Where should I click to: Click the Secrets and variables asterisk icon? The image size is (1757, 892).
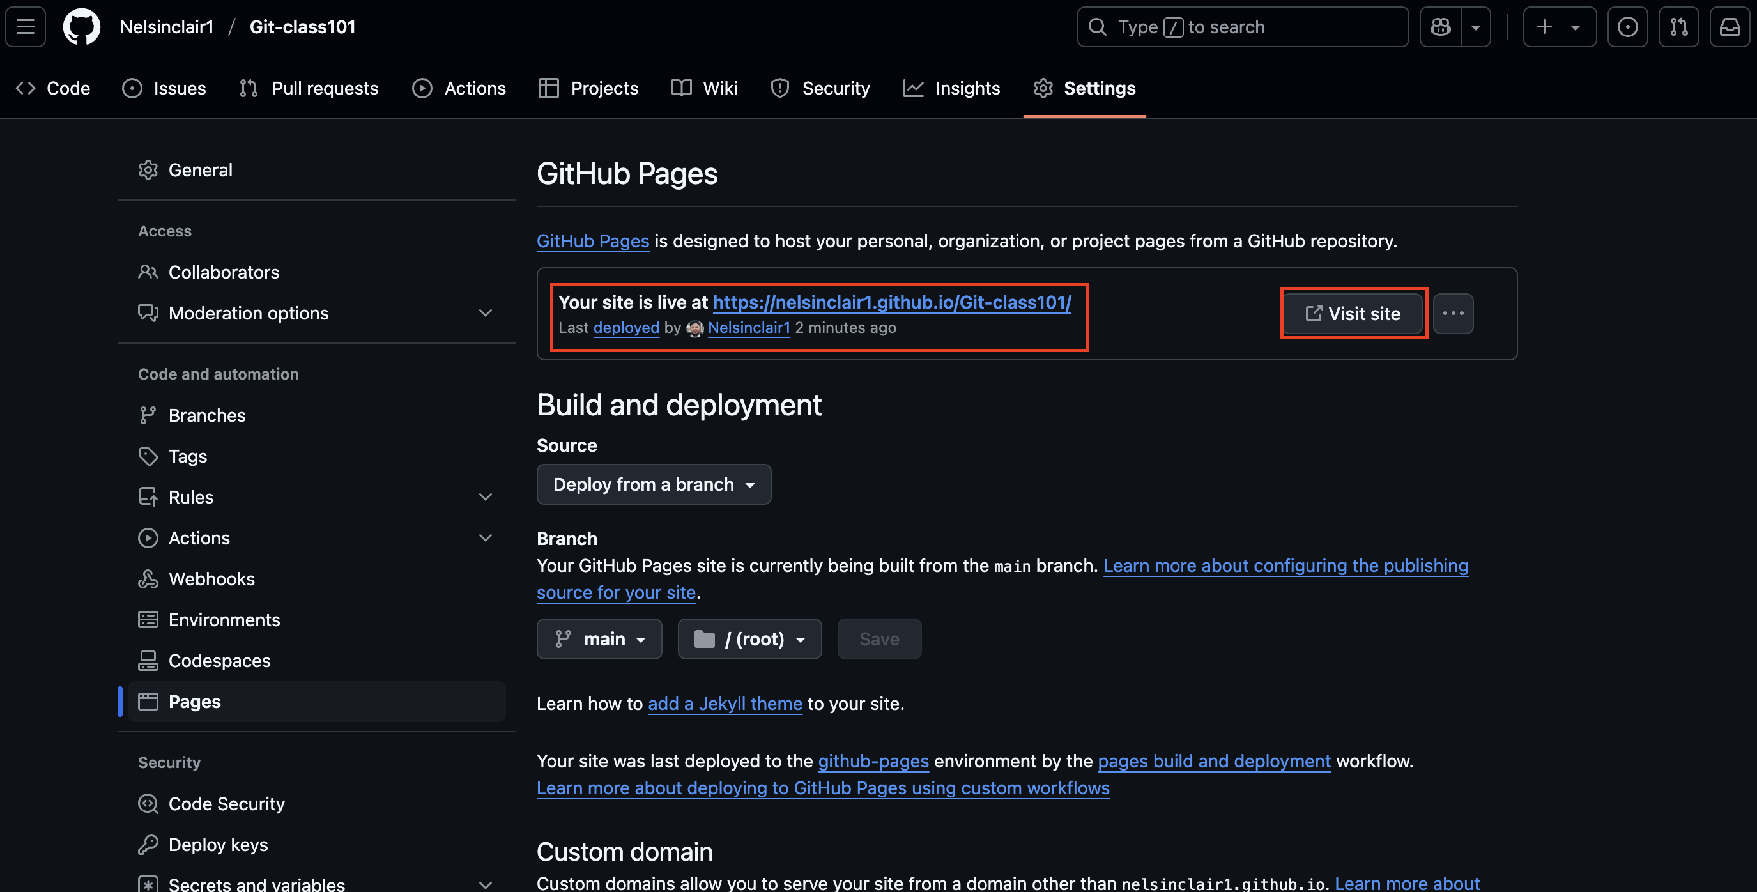point(148,884)
